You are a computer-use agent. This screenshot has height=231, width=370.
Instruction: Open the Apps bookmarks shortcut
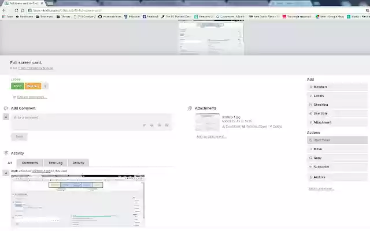click(8, 17)
